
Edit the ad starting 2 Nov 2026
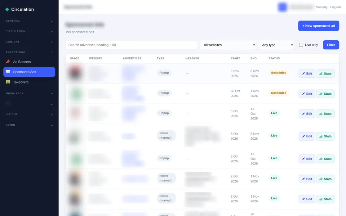point(307,73)
